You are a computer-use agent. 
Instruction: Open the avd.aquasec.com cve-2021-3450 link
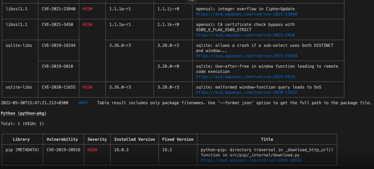245,35
